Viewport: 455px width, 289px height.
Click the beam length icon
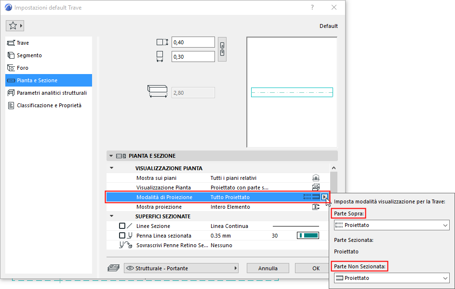pos(157,91)
